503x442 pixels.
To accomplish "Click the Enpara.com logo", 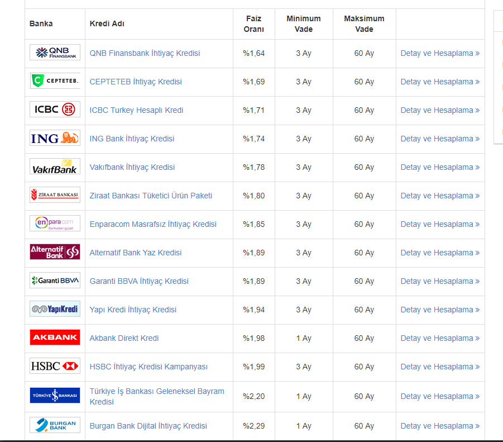I will click(55, 223).
